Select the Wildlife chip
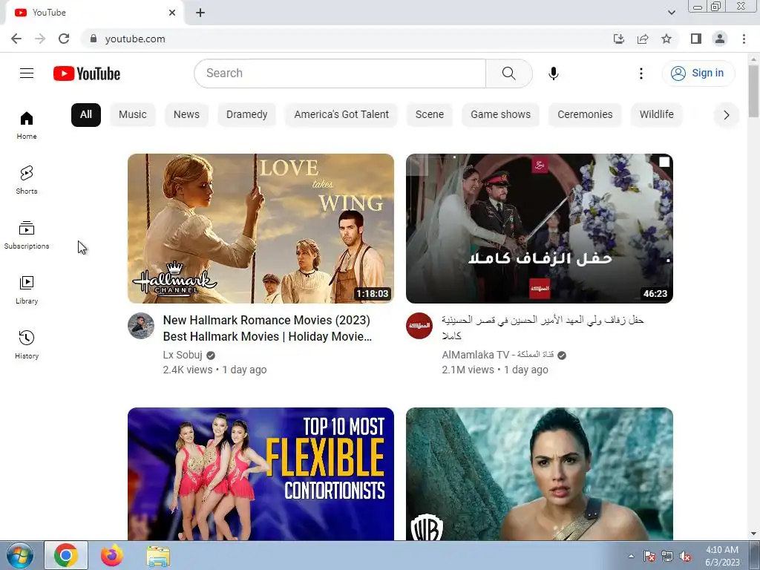This screenshot has height=570, width=760. pyautogui.click(x=656, y=115)
